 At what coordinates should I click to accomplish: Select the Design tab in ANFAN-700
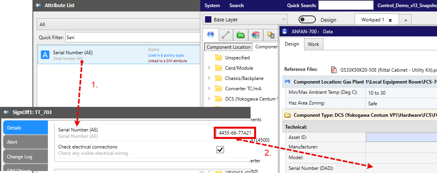point(292,44)
